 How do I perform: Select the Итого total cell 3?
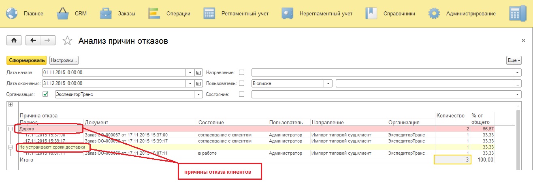(452, 160)
